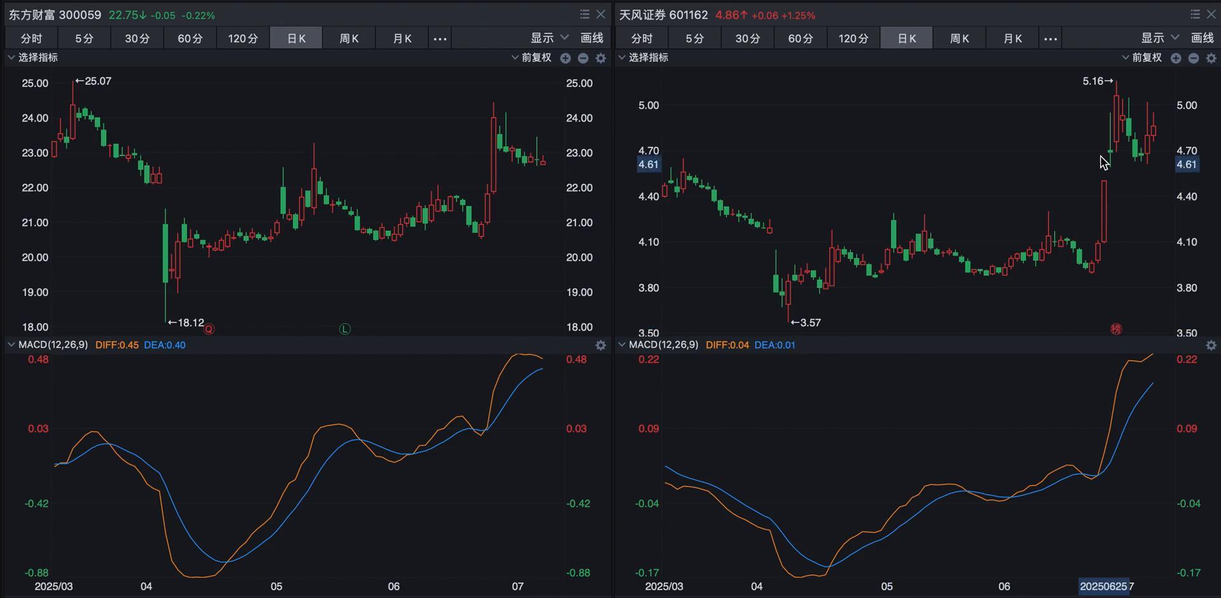Switch 天风证券 chart to 60分 period
The image size is (1221, 598).
pyautogui.click(x=801, y=38)
